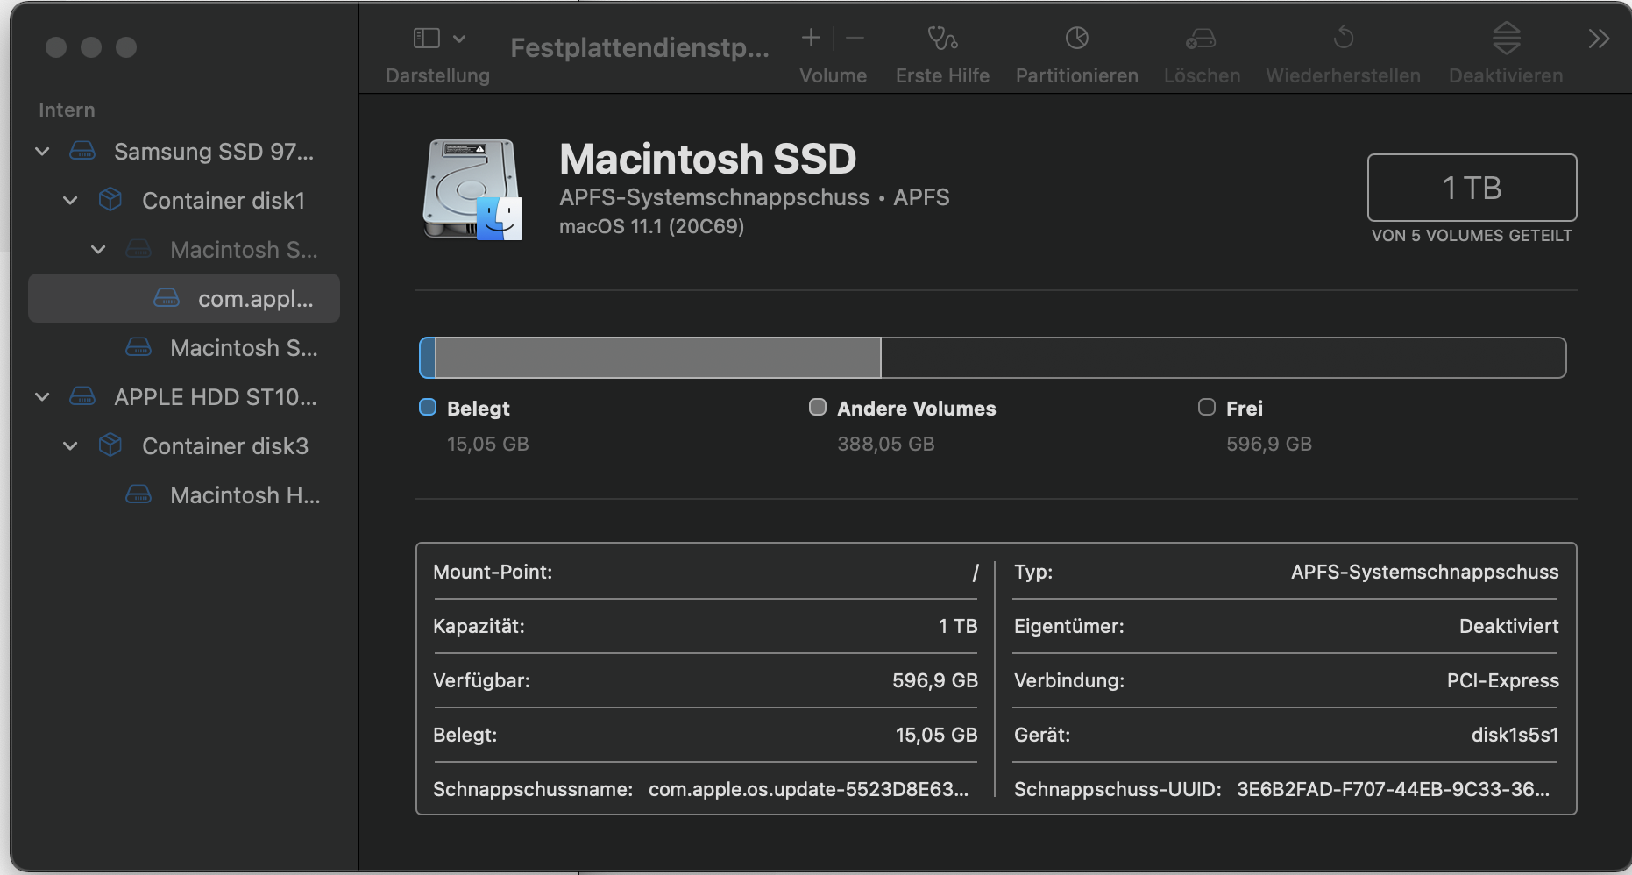Select the com.appl... snapshot in sidebar
The height and width of the screenshot is (875, 1632).
coord(254,299)
